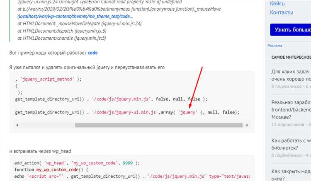Click the 'jquery' array dependency string
311x181 pixels.
tap(187, 113)
